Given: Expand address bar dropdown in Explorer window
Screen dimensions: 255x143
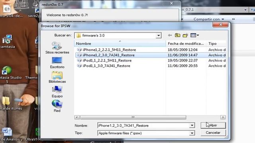Looking at the screenshot, I should pos(245,10).
